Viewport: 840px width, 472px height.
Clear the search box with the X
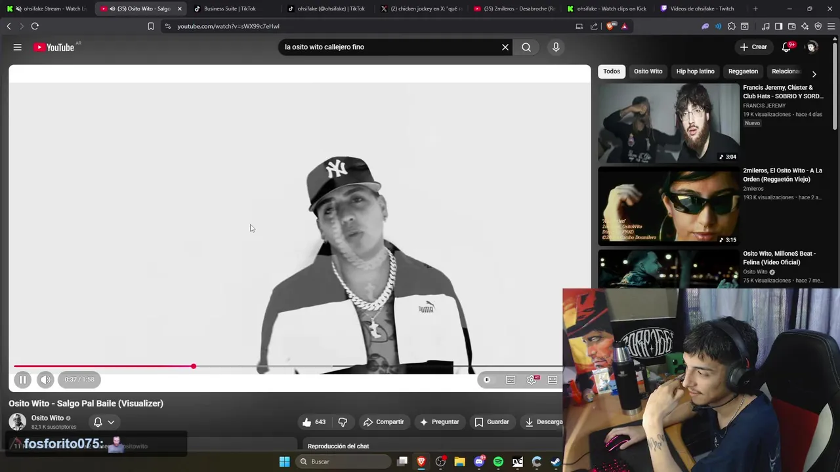(505, 47)
